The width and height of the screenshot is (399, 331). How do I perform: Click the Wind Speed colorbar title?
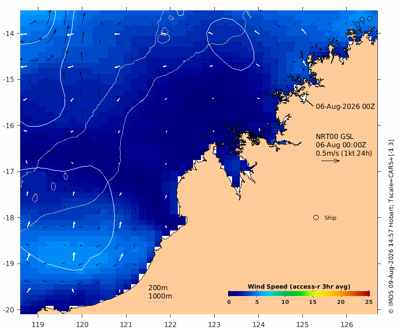coord(299,287)
